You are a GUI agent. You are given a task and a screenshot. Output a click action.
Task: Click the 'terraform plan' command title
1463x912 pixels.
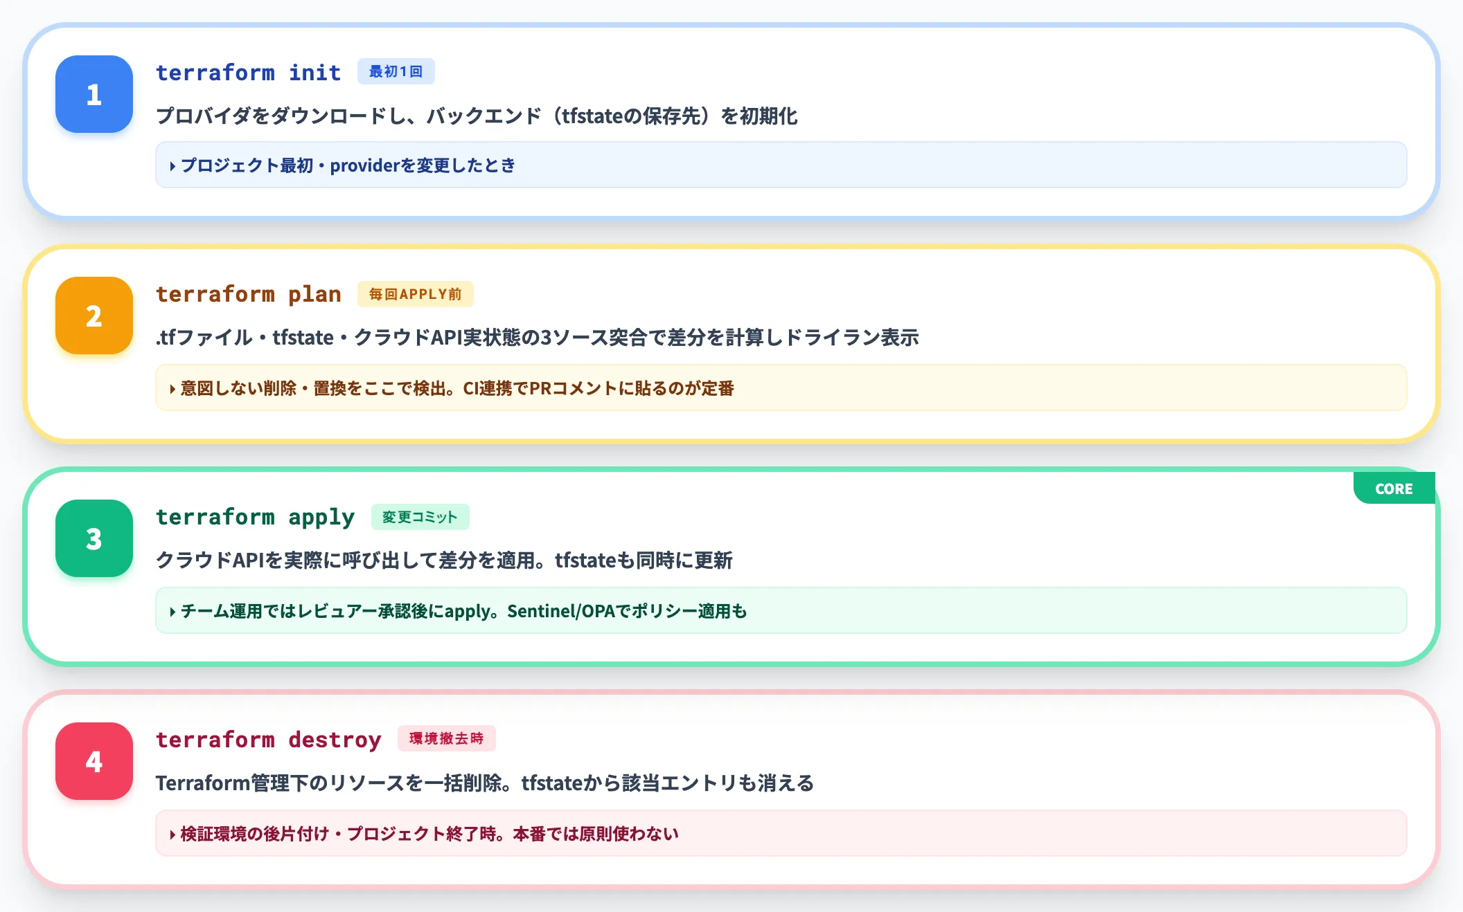[x=248, y=294]
